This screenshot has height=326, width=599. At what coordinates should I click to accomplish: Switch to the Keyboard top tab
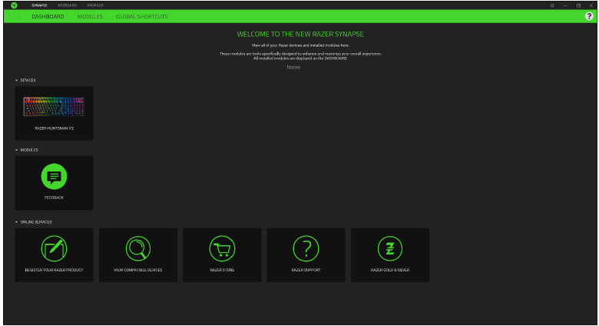pos(68,5)
